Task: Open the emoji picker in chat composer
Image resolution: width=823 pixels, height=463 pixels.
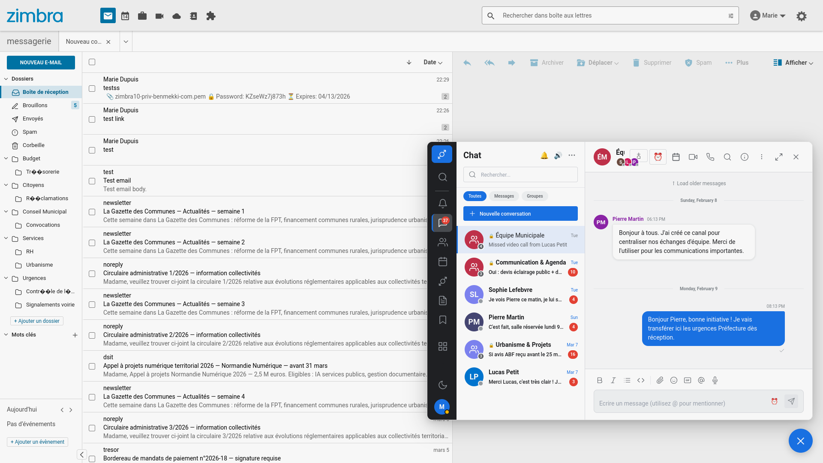Action: [673, 380]
